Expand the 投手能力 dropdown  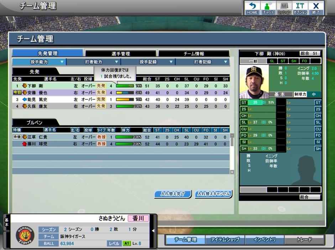coord(39,62)
